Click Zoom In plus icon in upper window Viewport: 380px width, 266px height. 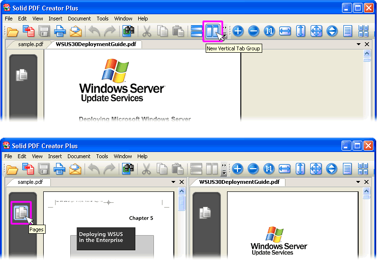click(238, 31)
